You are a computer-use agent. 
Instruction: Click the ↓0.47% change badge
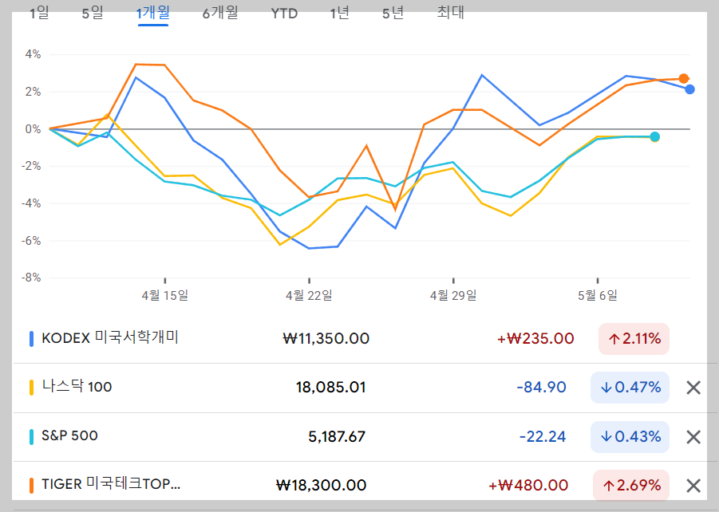pyautogui.click(x=630, y=388)
